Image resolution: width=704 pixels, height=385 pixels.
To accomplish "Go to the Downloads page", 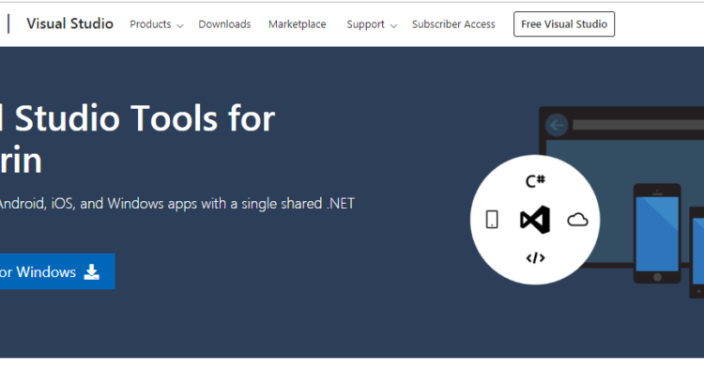I will [x=224, y=24].
